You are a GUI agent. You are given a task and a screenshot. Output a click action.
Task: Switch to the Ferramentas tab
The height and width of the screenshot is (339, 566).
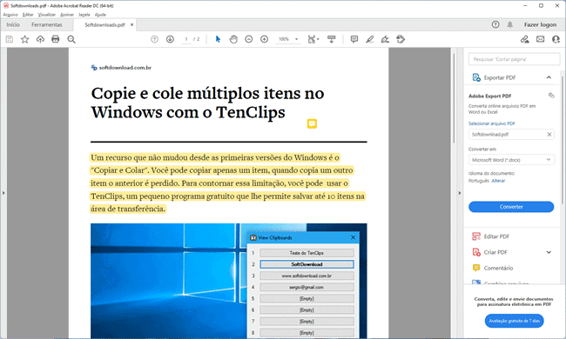pyautogui.click(x=46, y=24)
